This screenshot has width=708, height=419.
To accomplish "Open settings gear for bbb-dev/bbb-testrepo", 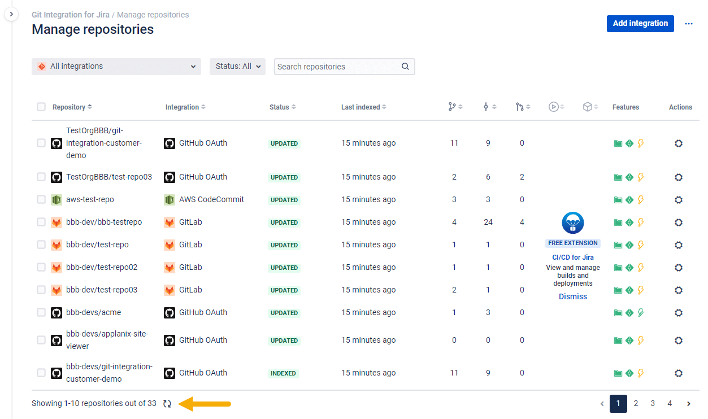I will tap(679, 222).
